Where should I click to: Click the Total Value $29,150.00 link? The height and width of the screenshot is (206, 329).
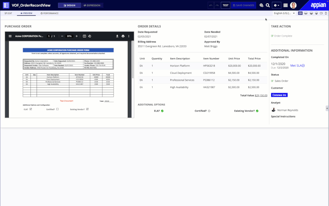[x=261, y=96]
